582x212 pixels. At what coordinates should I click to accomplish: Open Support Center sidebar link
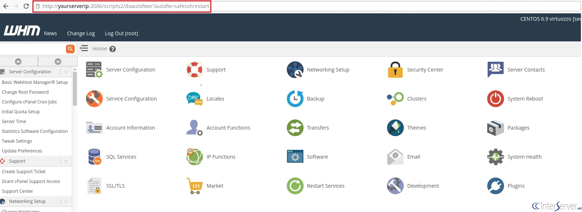(17, 191)
